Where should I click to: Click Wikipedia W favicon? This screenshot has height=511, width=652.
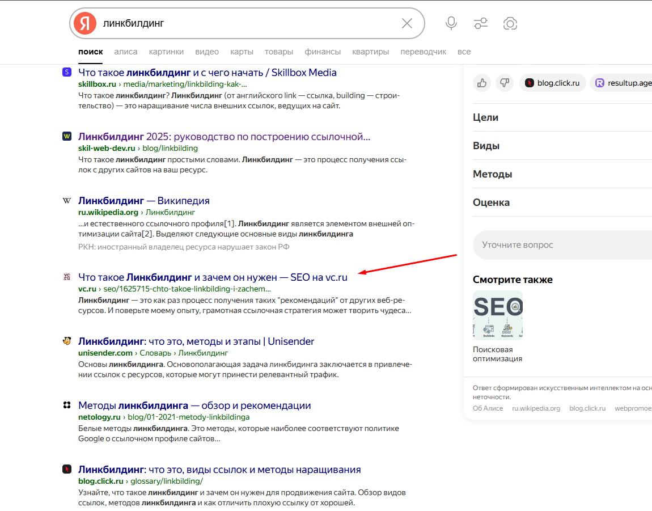point(66,200)
